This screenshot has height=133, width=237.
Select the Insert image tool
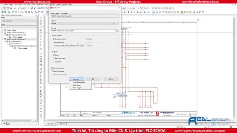pos(41,93)
